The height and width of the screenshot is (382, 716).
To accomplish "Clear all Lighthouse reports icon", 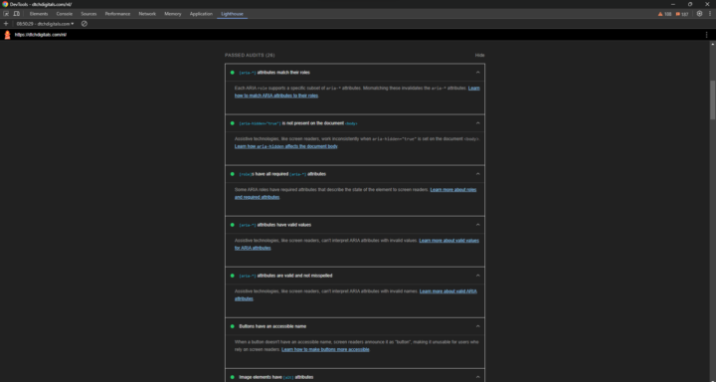I will coord(84,23).
